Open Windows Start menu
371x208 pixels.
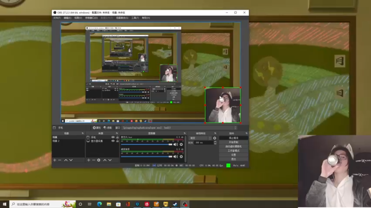[5, 204]
